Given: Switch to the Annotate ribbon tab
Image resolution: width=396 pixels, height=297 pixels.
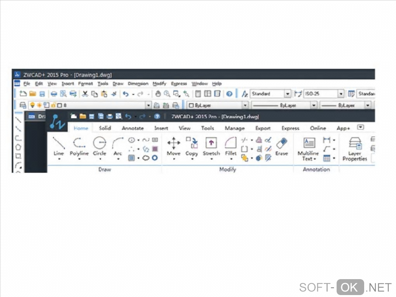Looking at the screenshot, I should tap(133, 128).
